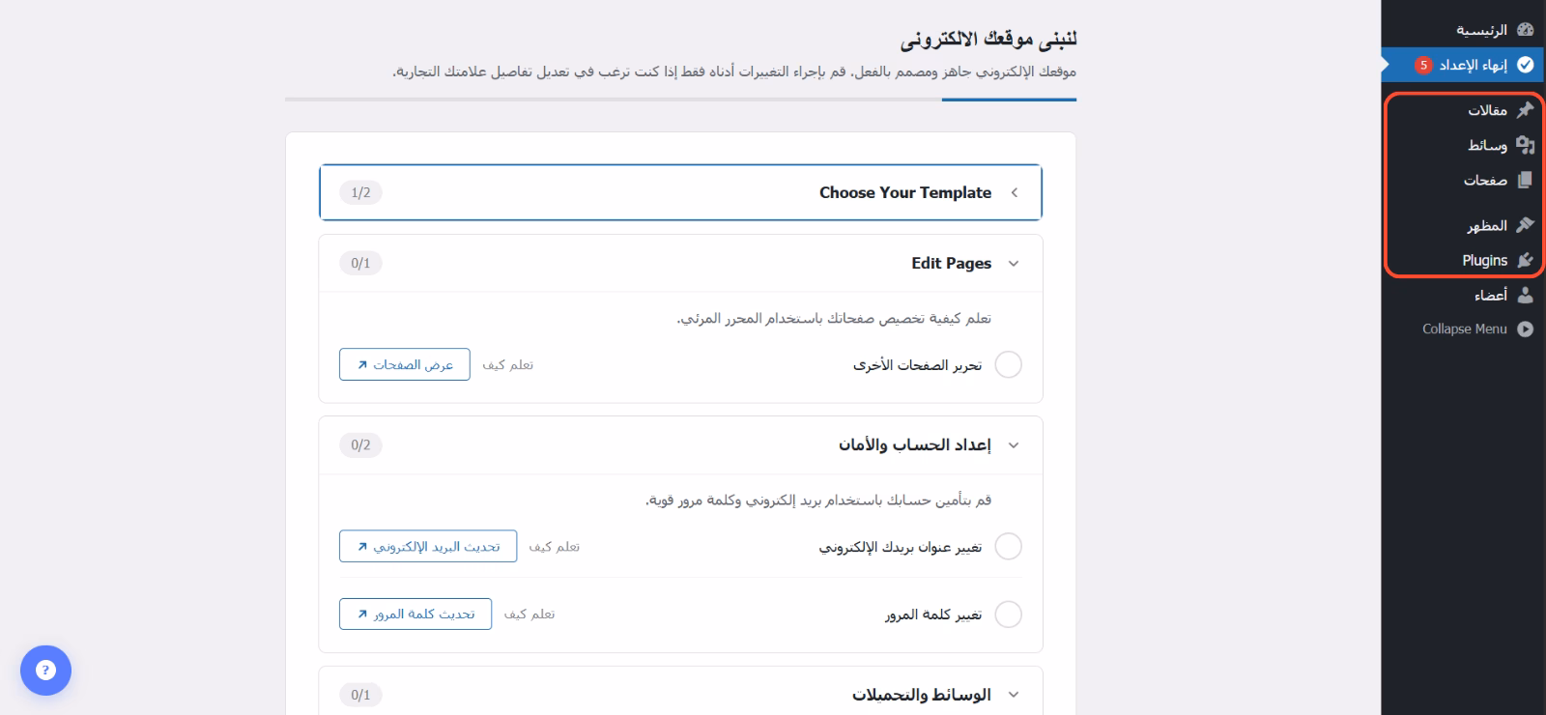Check the 'تغيير عنوان بريدك الإلكتروني' circle

click(x=1008, y=547)
